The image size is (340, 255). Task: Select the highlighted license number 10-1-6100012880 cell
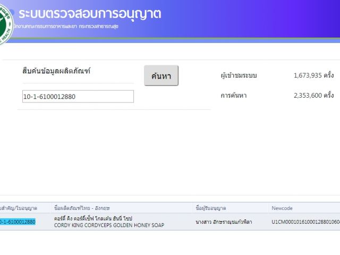coord(17,222)
